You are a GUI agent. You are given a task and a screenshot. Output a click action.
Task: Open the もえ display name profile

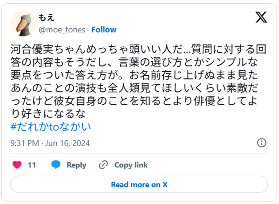click(x=46, y=18)
